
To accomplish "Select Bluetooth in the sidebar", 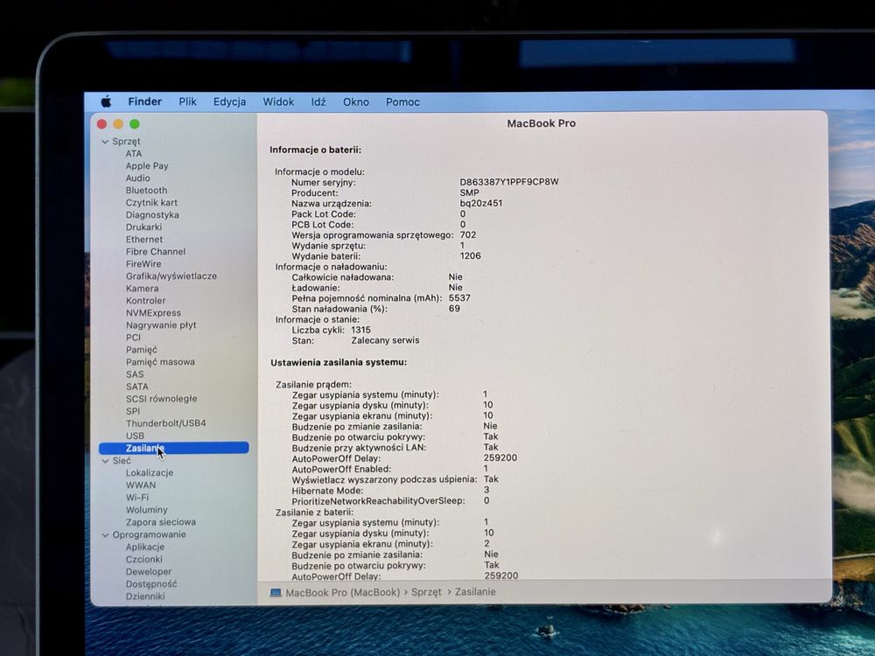I will point(146,190).
